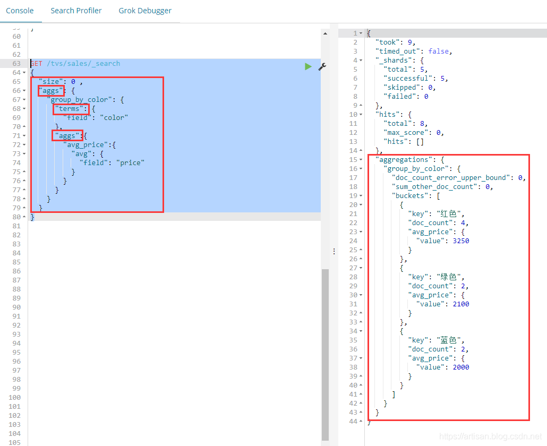
Task: Fold the outer "aggs" block at line 66
Action: coord(24,91)
